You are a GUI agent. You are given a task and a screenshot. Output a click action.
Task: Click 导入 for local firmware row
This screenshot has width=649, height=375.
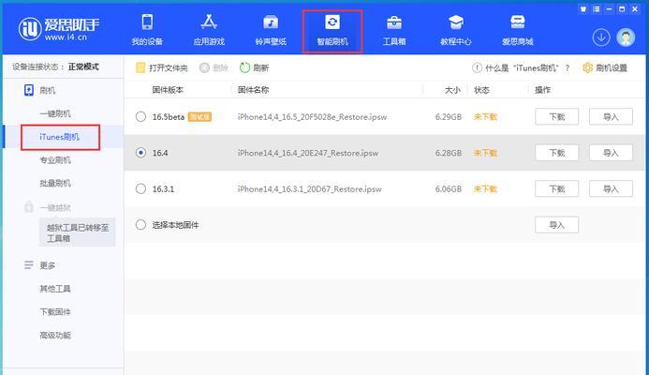click(556, 225)
